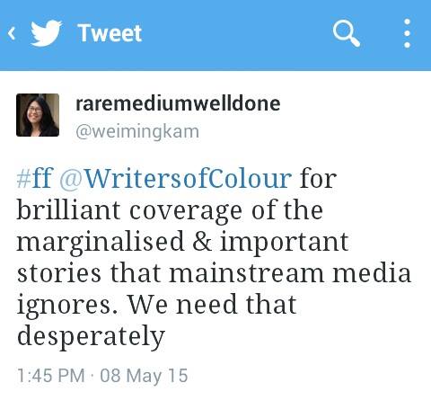Image resolution: width=431 pixels, height=400 pixels.
Task: Go back using the left chevron arrow
Action: (12, 33)
